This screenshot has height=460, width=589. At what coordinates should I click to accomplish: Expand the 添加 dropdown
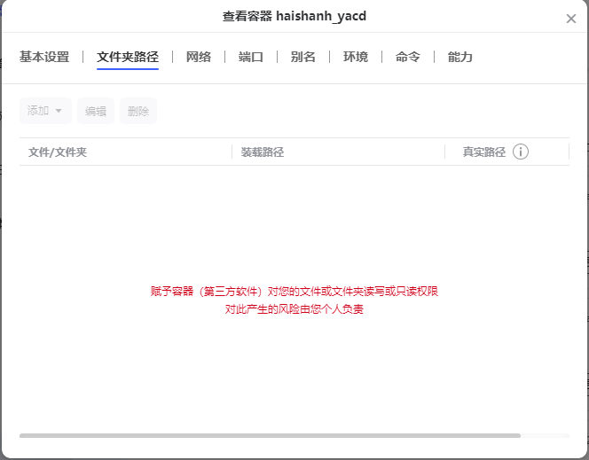pyautogui.click(x=45, y=111)
